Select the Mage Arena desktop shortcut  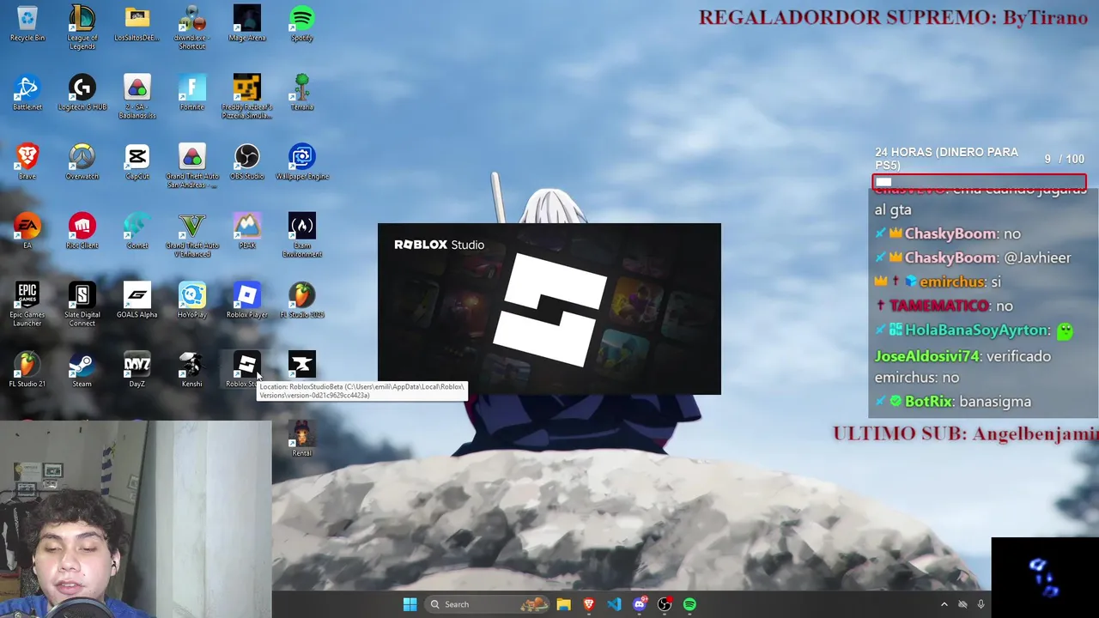(247, 24)
